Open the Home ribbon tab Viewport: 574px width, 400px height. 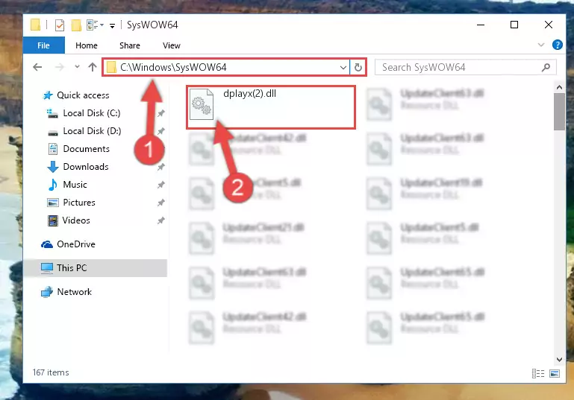click(87, 45)
